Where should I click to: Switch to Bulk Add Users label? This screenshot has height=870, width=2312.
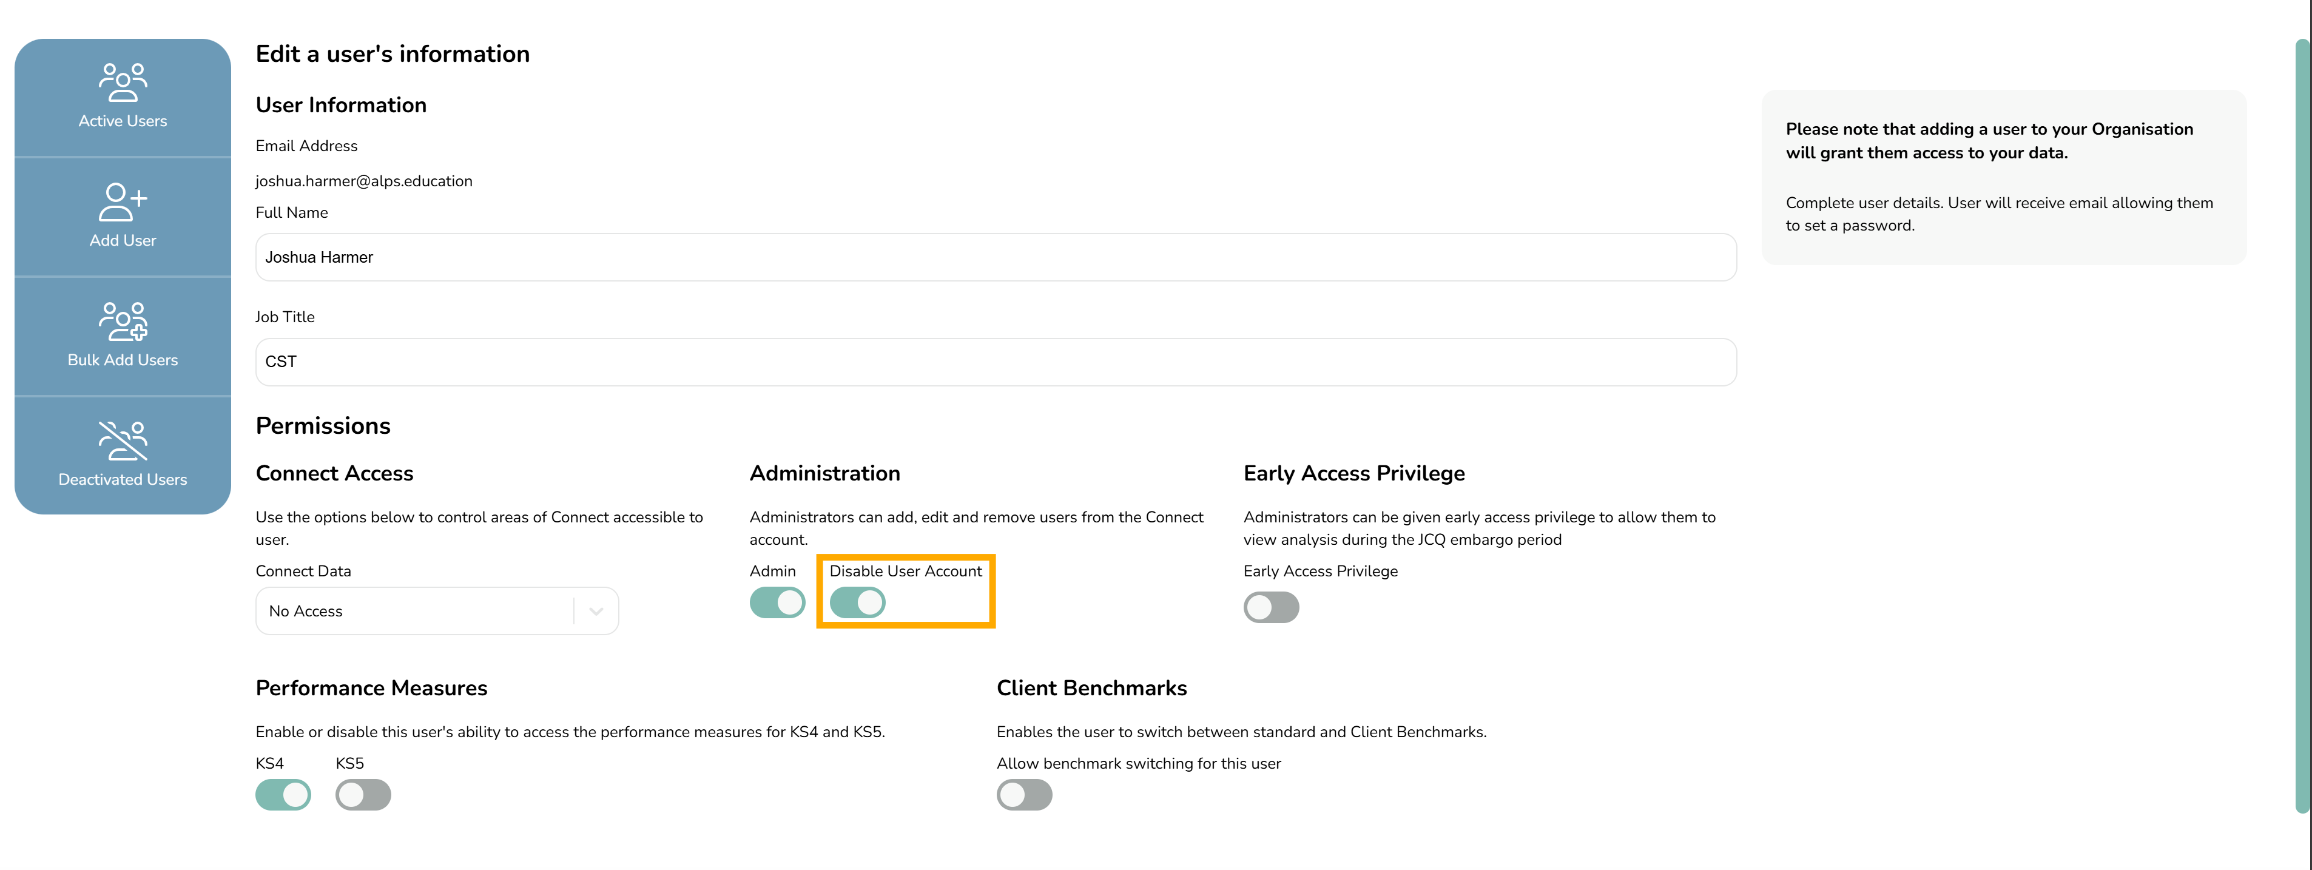click(123, 360)
